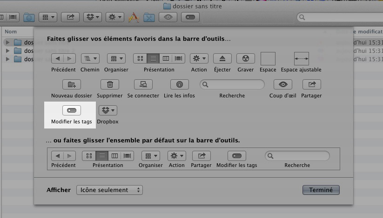The height and width of the screenshot is (218, 383).
Task: Open the gear action menu in the Finder toolbar
Action: click(x=115, y=17)
